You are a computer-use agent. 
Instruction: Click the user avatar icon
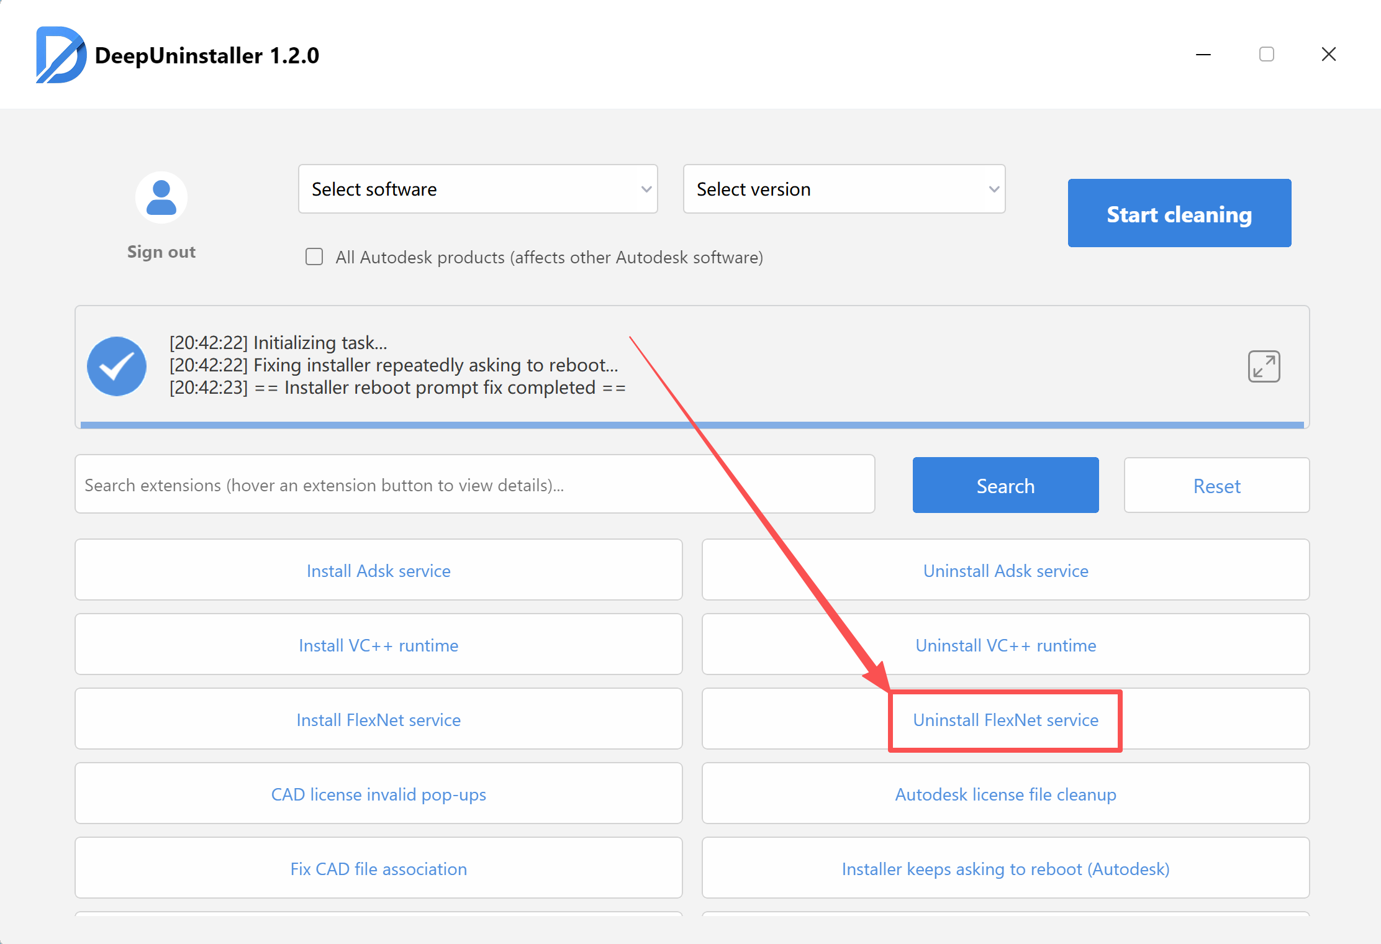coord(161,197)
